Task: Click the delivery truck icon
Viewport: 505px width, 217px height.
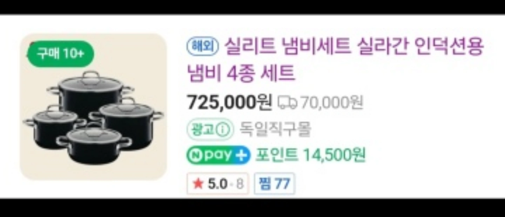Action: (x=288, y=103)
